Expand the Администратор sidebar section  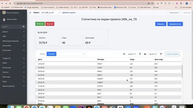pos(13,86)
